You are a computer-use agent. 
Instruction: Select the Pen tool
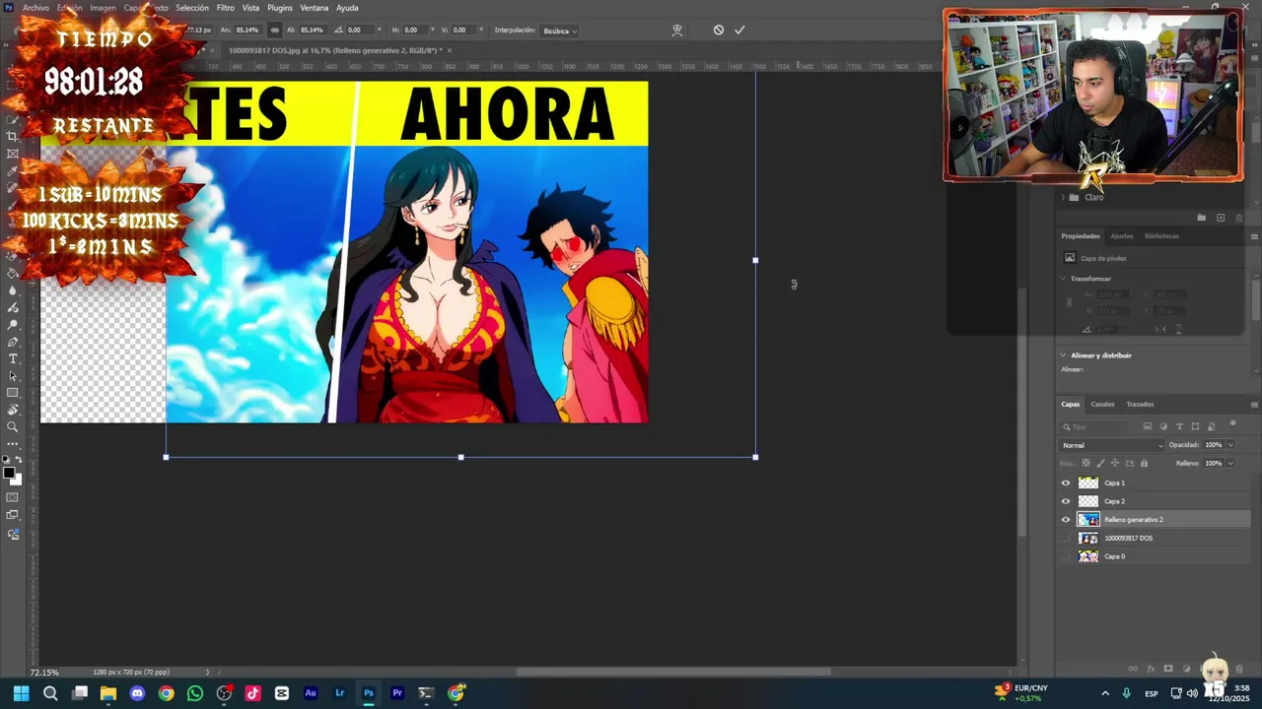pos(13,342)
